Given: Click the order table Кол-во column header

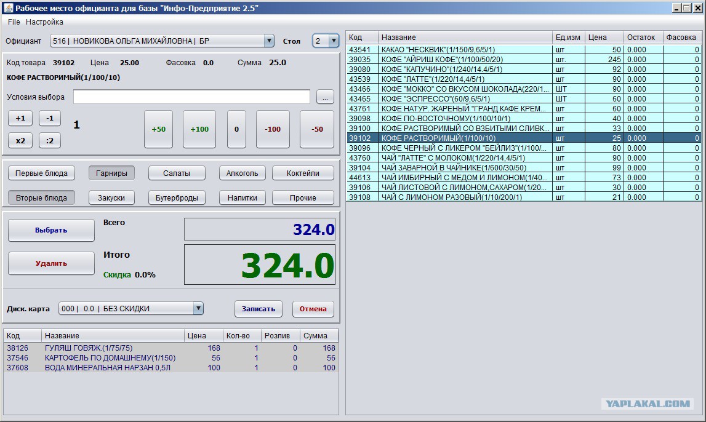Looking at the screenshot, I should (x=243, y=336).
